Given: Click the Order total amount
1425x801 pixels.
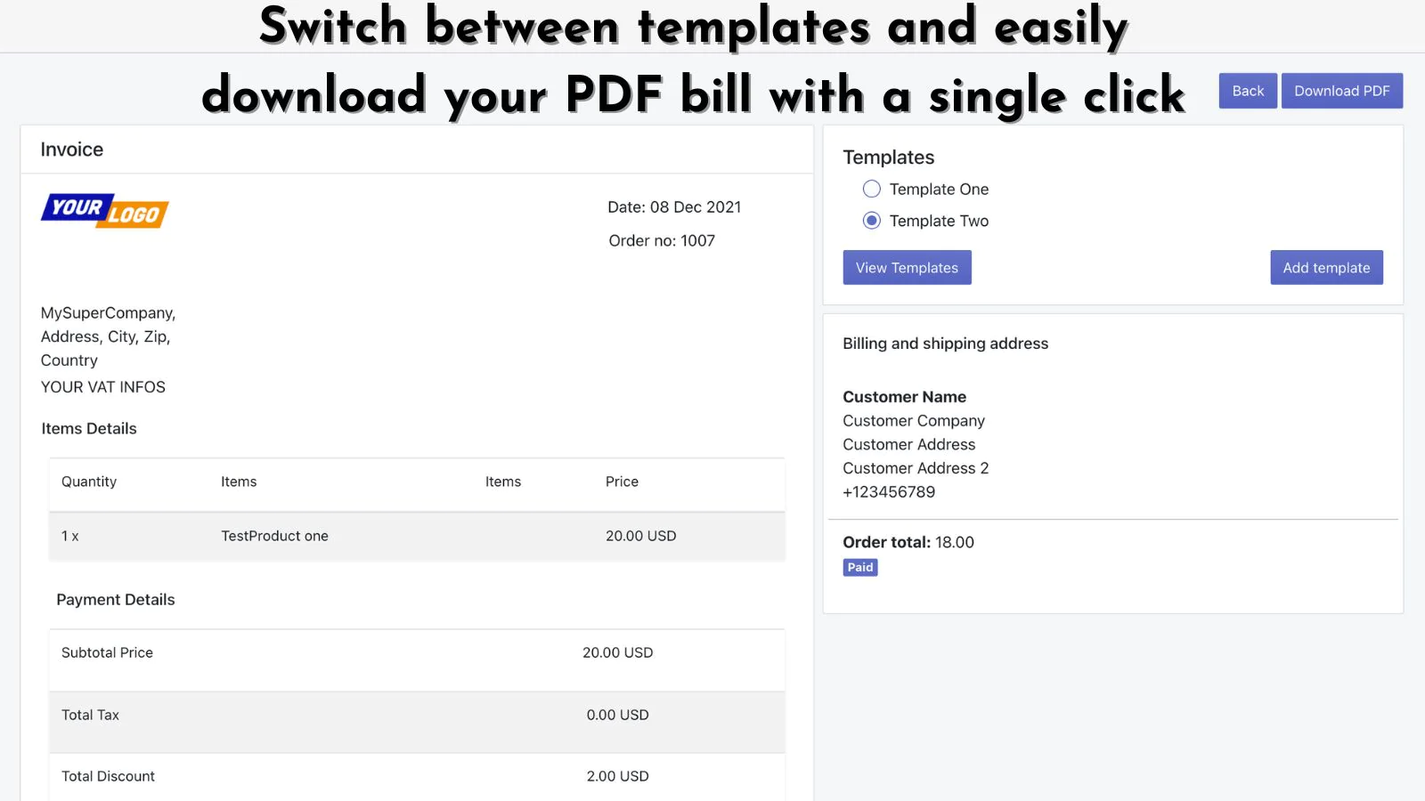Looking at the screenshot, I should click(x=955, y=542).
